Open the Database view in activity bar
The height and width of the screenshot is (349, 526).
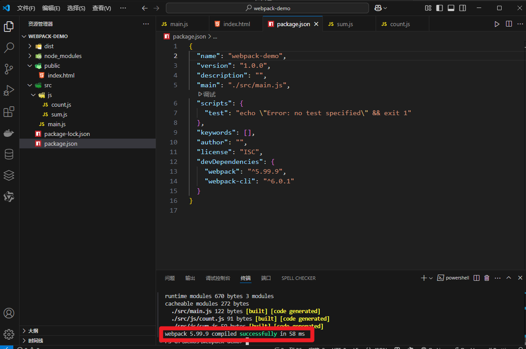[x=9, y=154]
